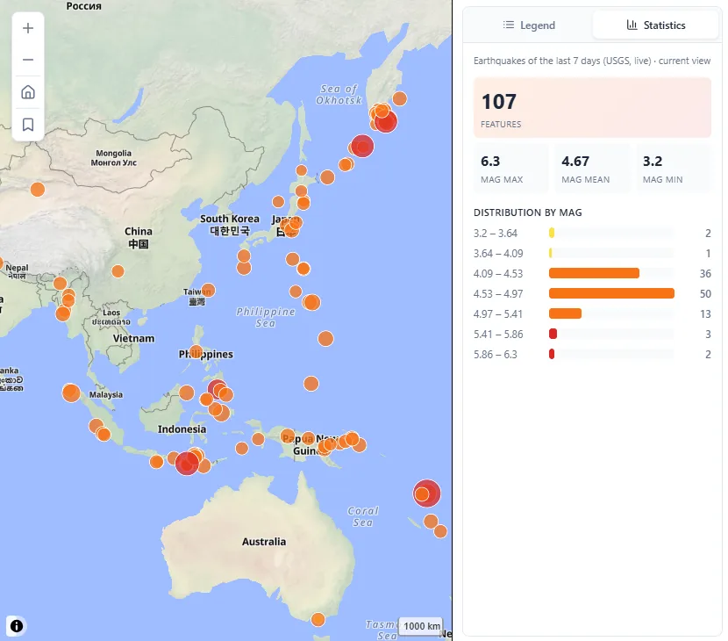Click the count 13 in distribution list
Screen dimensions: 728x641
pyautogui.click(x=705, y=314)
